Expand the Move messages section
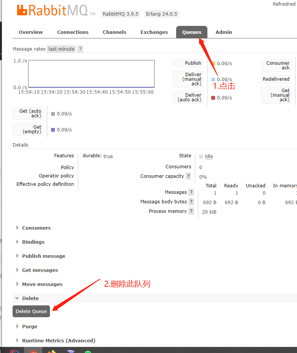This screenshot has width=297, height=353. pos(42,284)
